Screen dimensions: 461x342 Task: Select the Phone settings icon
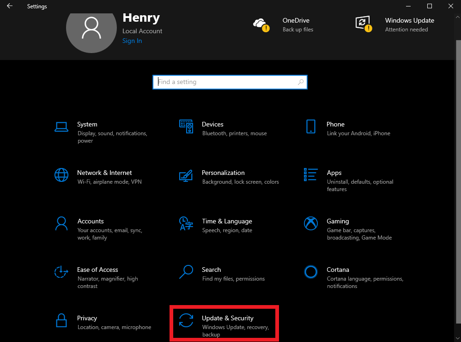click(x=311, y=126)
